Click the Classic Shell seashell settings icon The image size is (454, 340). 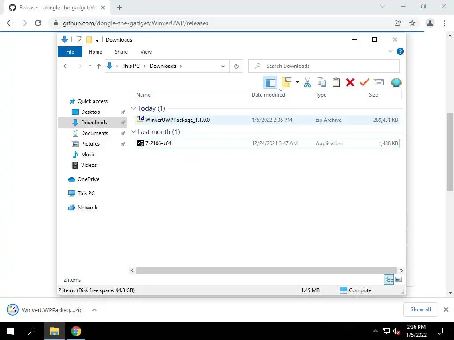(x=396, y=83)
